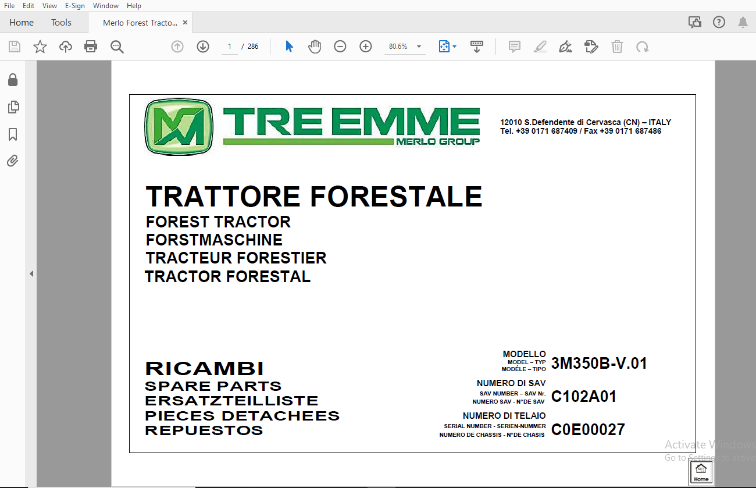Open the Help menu
Viewport: 756px width, 488px height.
tap(134, 5)
